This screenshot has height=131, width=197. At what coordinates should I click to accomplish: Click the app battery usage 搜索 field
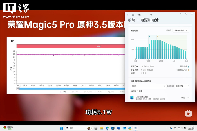point(149,86)
